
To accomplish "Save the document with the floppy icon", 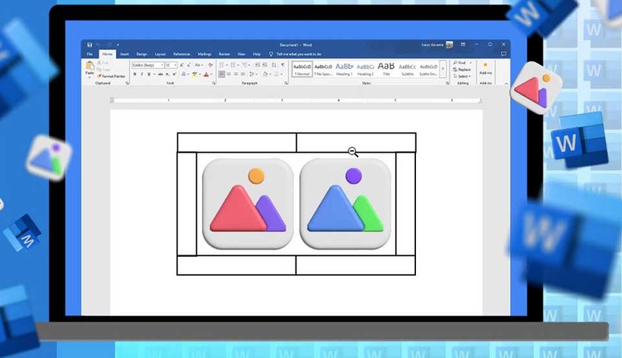I will 89,45.
